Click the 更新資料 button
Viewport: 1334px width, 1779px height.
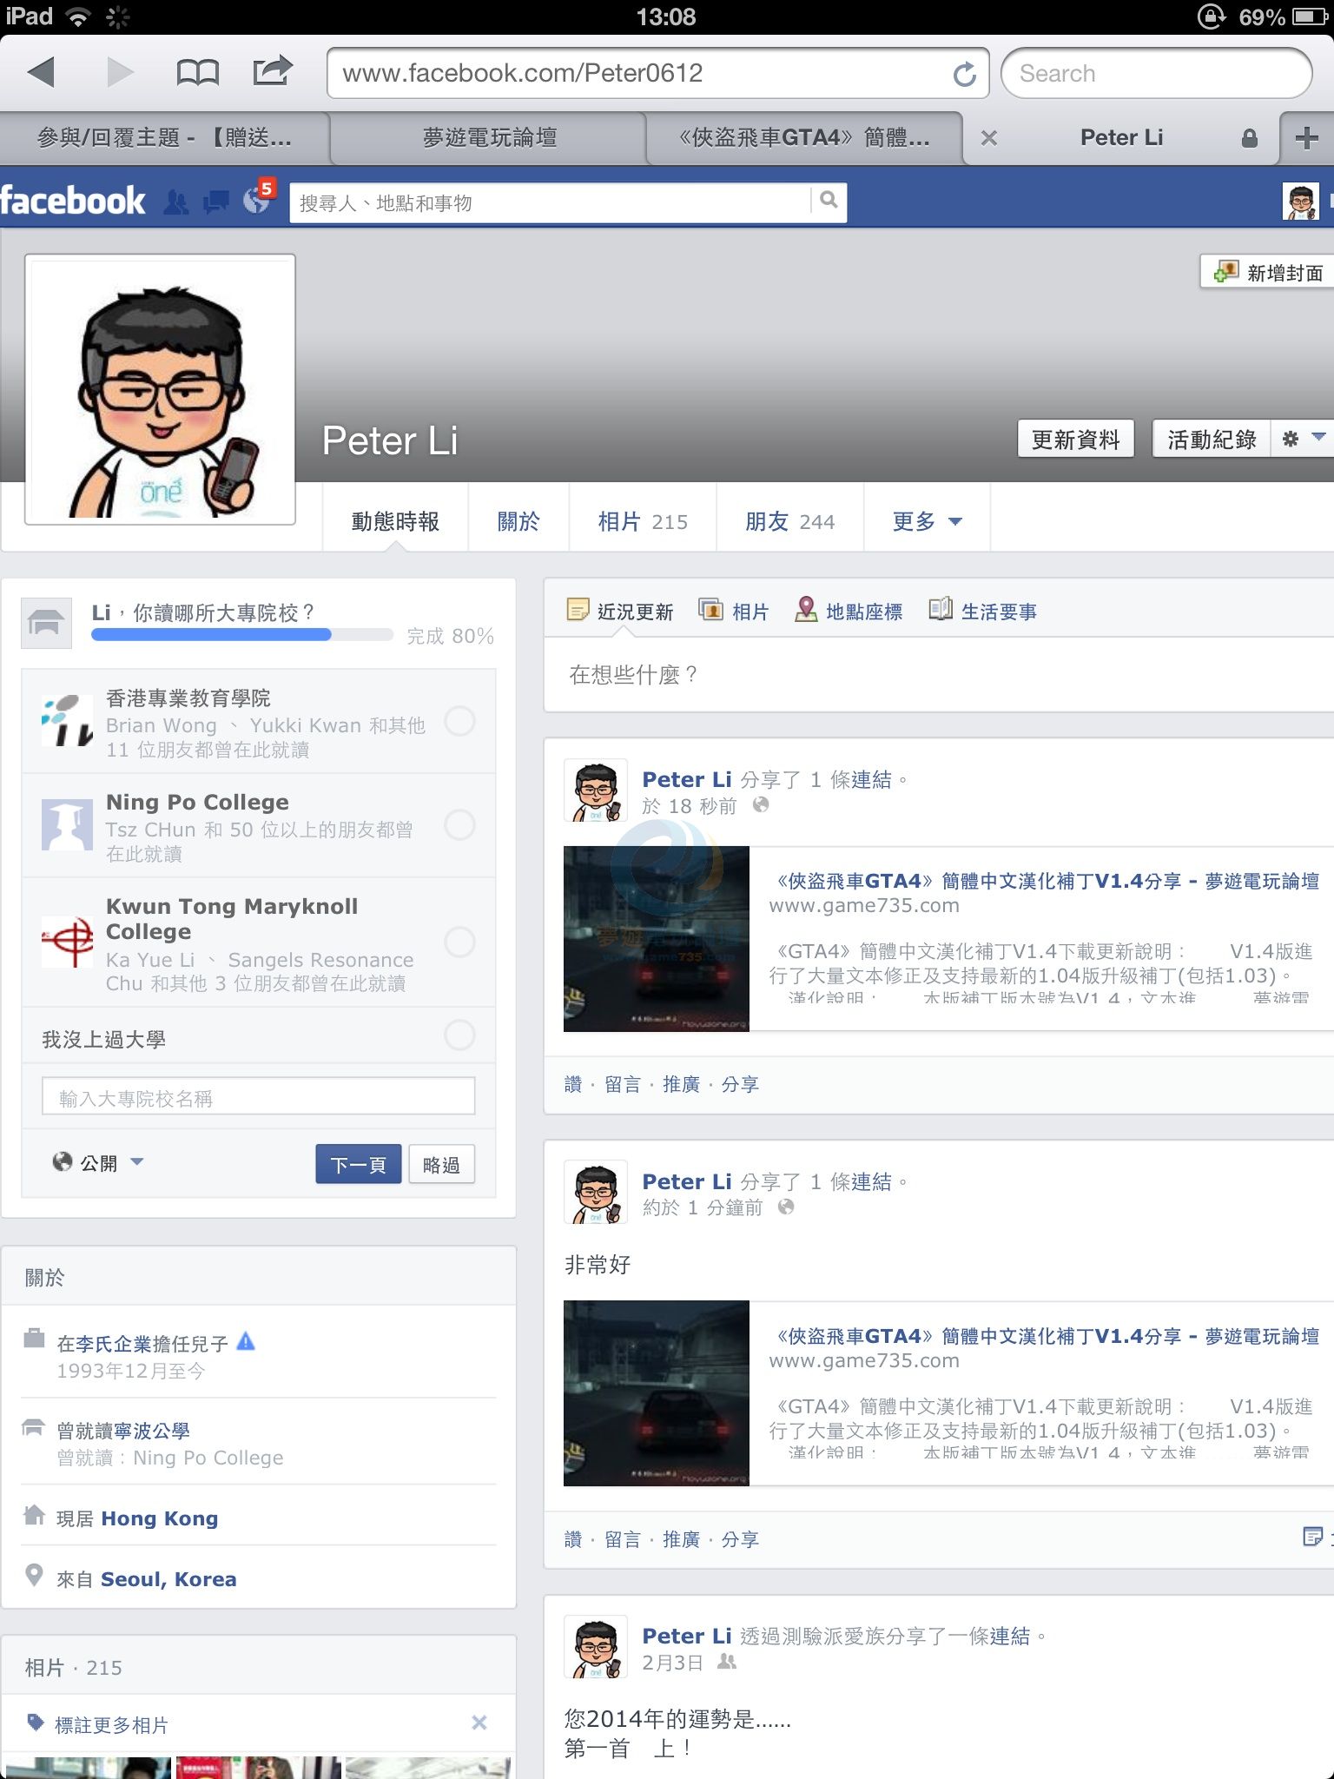pos(1075,439)
